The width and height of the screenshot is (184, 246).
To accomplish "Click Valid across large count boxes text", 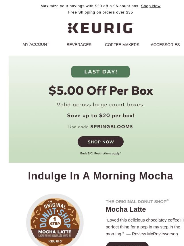I will point(101,105).
